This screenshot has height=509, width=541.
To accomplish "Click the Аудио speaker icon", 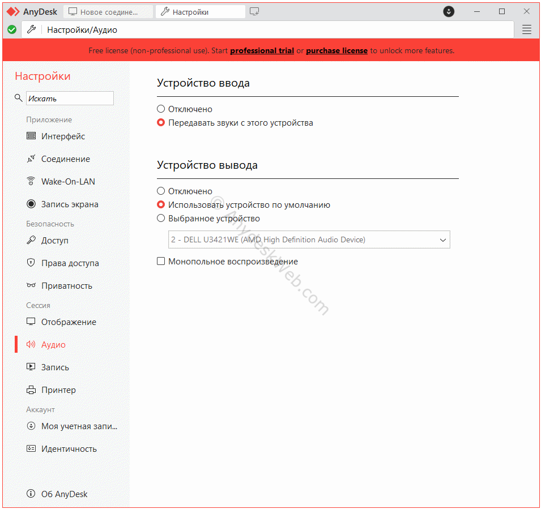I will 31,344.
